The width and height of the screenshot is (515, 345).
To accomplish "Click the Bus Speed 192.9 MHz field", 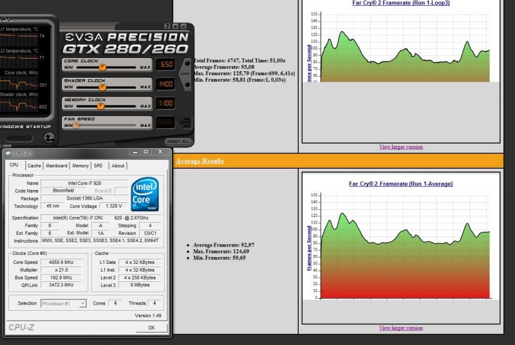I will [x=61, y=277].
